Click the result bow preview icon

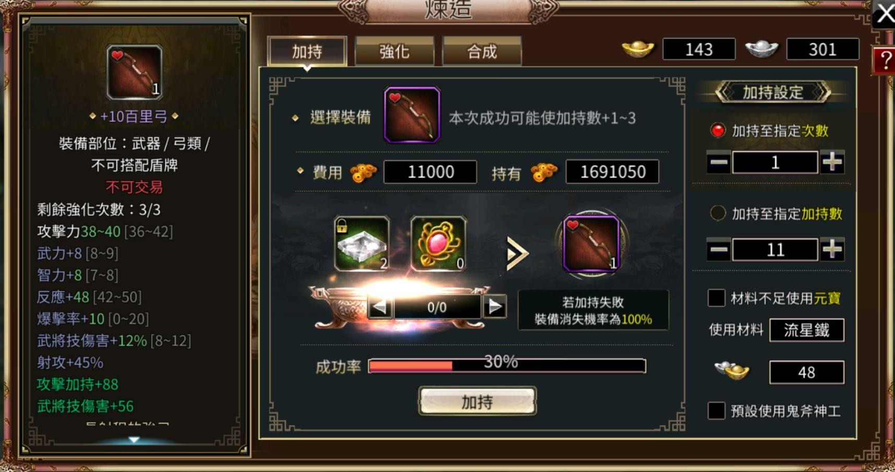pos(591,244)
